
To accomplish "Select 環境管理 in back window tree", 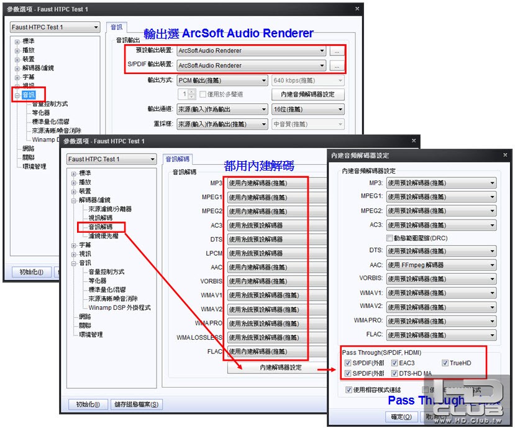I will pyautogui.click(x=35, y=167).
